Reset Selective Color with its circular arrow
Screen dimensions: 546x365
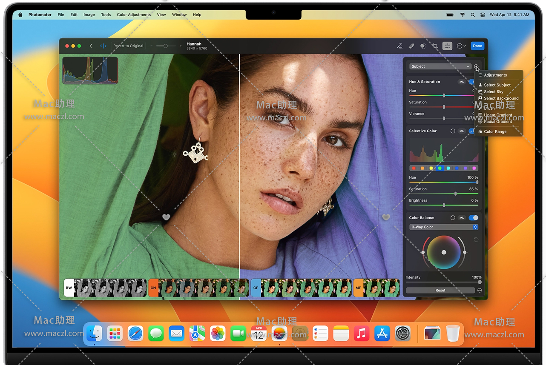453,131
